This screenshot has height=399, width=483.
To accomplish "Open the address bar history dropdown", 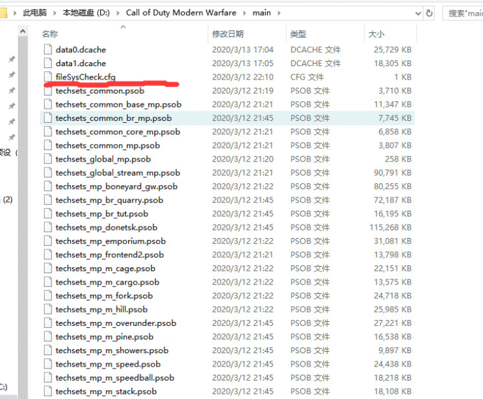I will [x=418, y=13].
